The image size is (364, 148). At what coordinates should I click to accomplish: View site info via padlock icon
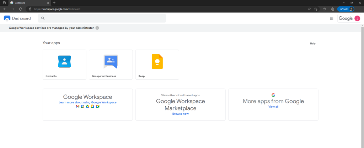pos(30,9)
